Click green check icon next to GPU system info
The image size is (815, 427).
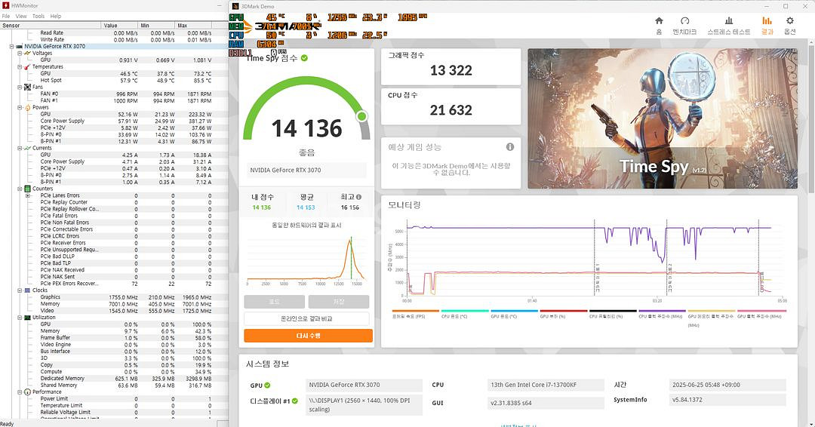tap(267, 386)
